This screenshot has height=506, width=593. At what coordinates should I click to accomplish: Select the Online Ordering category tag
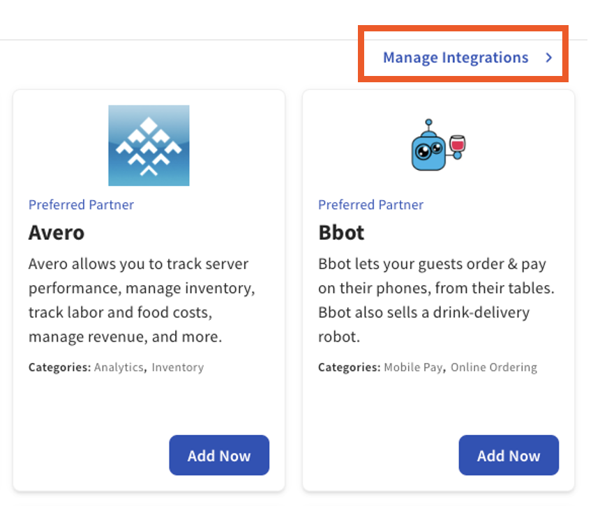coord(493,367)
